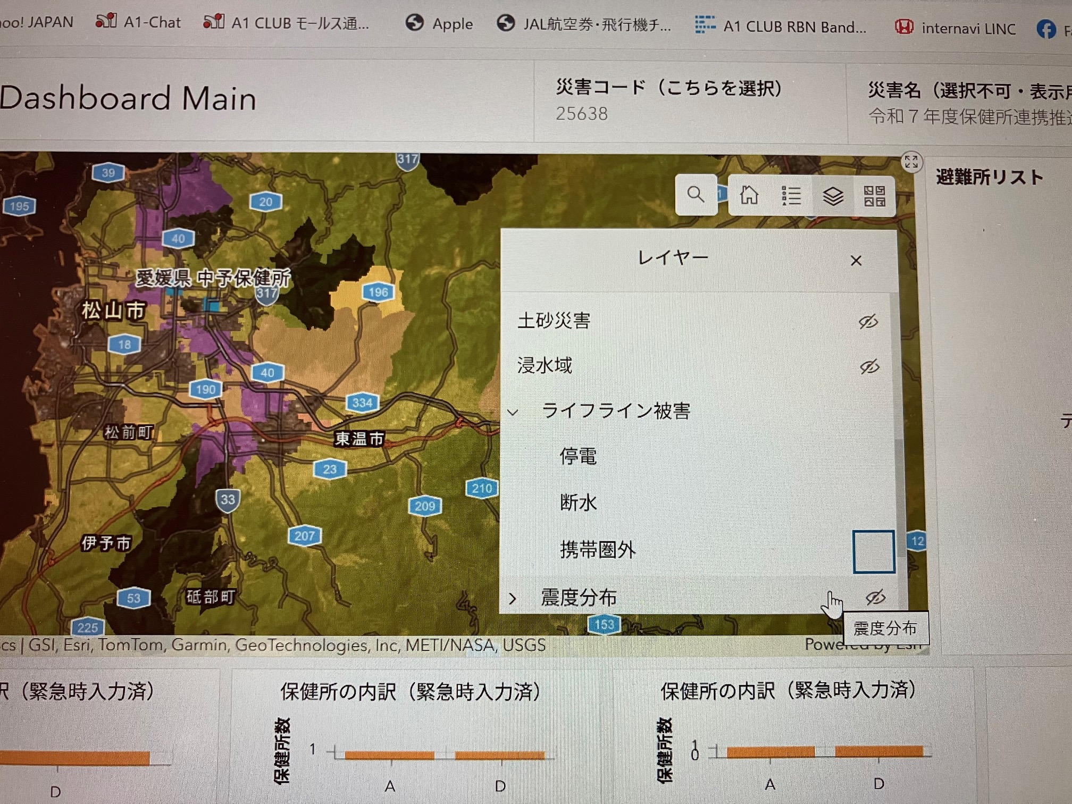Viewport: 1072px width, 804px height.
Task: Click the map search magnifier icon
Action: coord(695,195)
